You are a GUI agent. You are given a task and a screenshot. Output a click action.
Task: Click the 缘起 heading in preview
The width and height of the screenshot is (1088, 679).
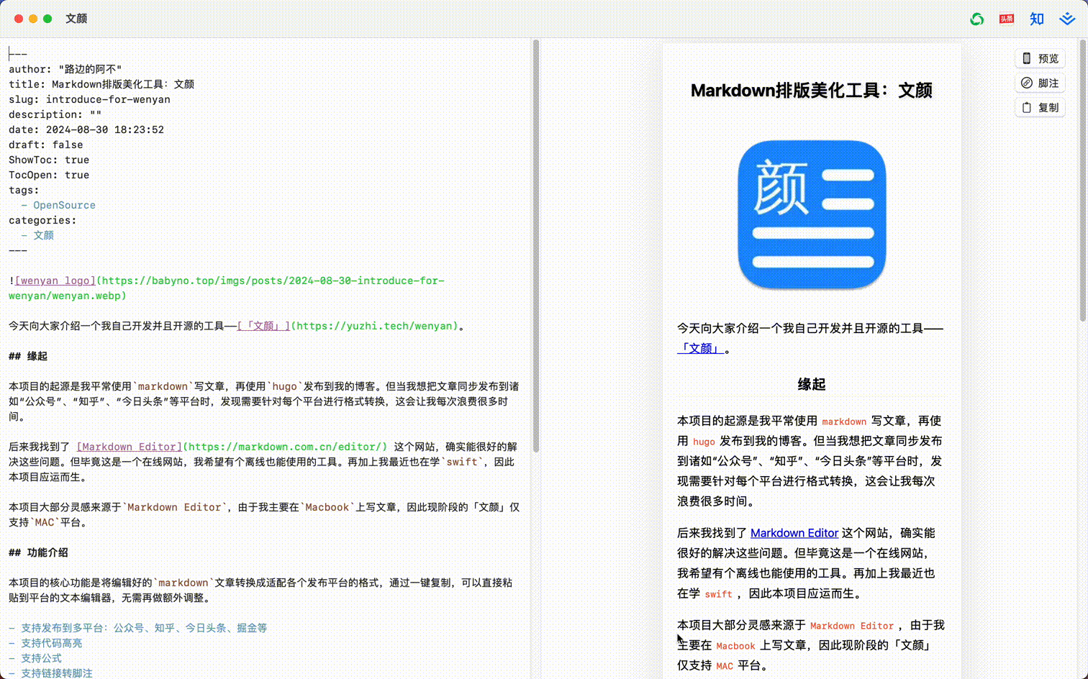(x=812, y=384)
